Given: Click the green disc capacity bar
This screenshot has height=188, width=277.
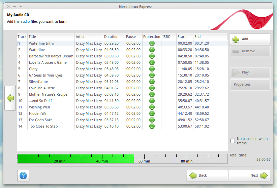Looking at the screenshot, I should 75,158.
